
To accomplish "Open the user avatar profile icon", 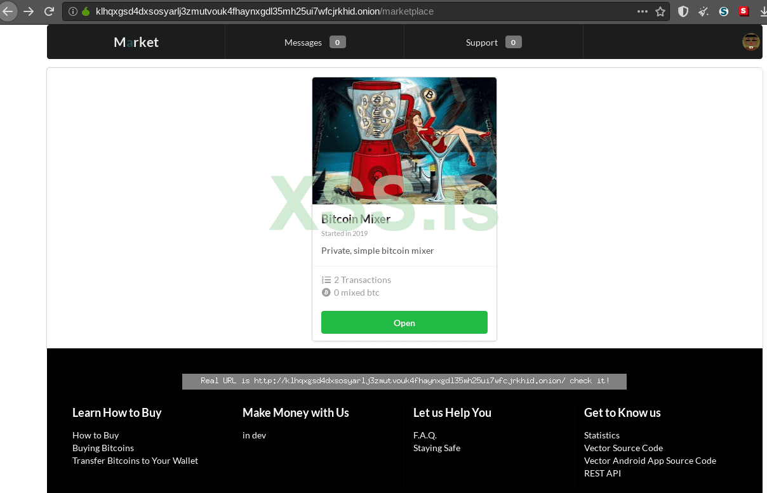I will pos(751,42).
